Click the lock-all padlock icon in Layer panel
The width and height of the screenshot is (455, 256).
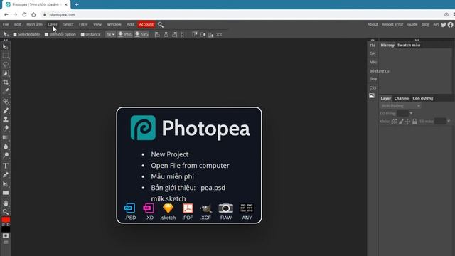coord(414,122)
